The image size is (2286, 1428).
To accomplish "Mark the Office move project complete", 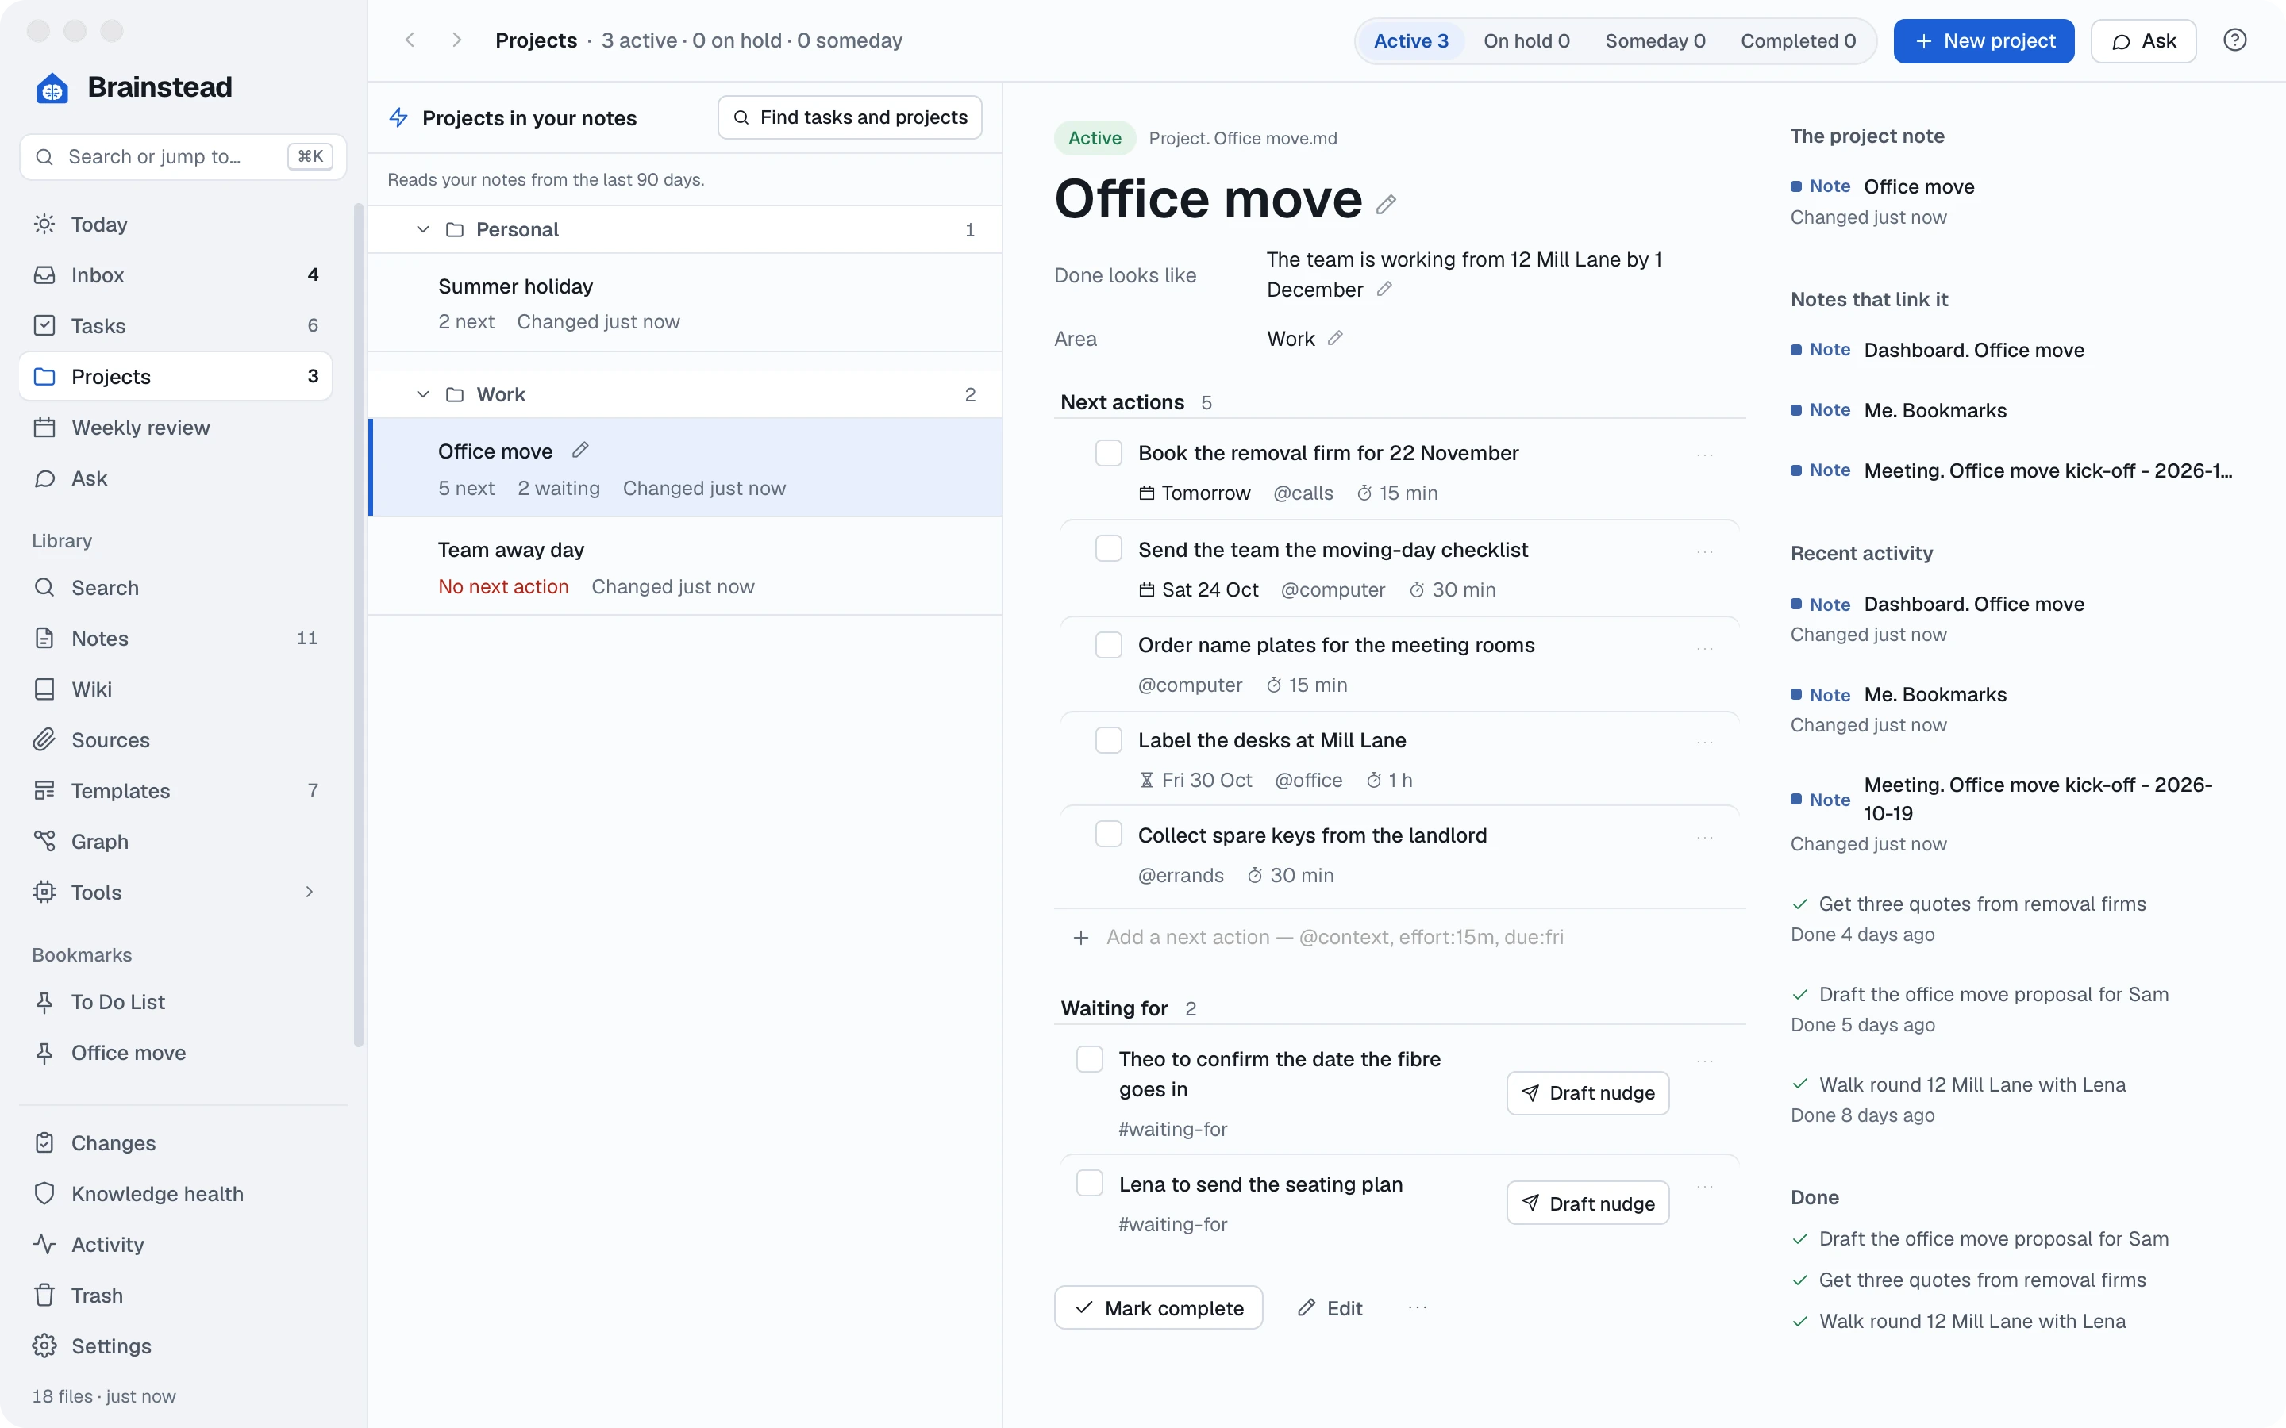I will point(1158,1308).
